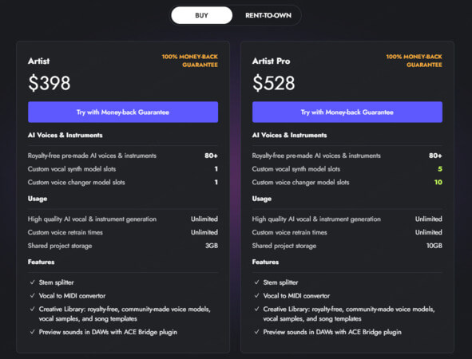The image size is (472, 359).
Task: Click Creative Library feature text under Artist Pro
Action: pos(349,314)
